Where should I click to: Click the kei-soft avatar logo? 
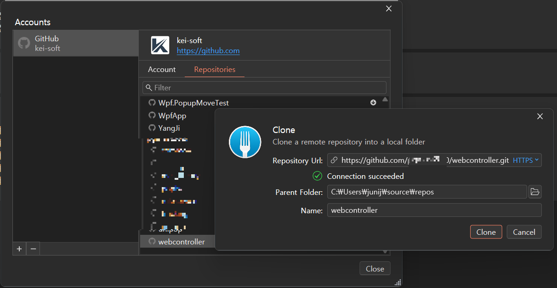[x=160, y=45]
